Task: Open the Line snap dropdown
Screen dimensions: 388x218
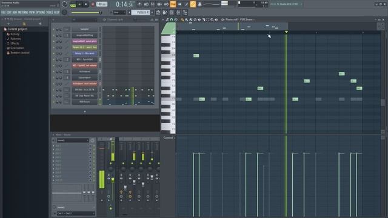Action: pos(119,12)
